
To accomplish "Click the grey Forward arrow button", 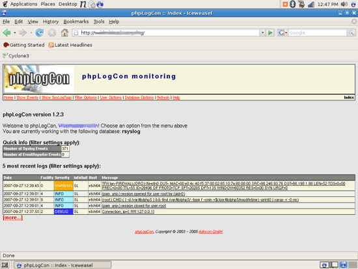I will coord(23,33).
